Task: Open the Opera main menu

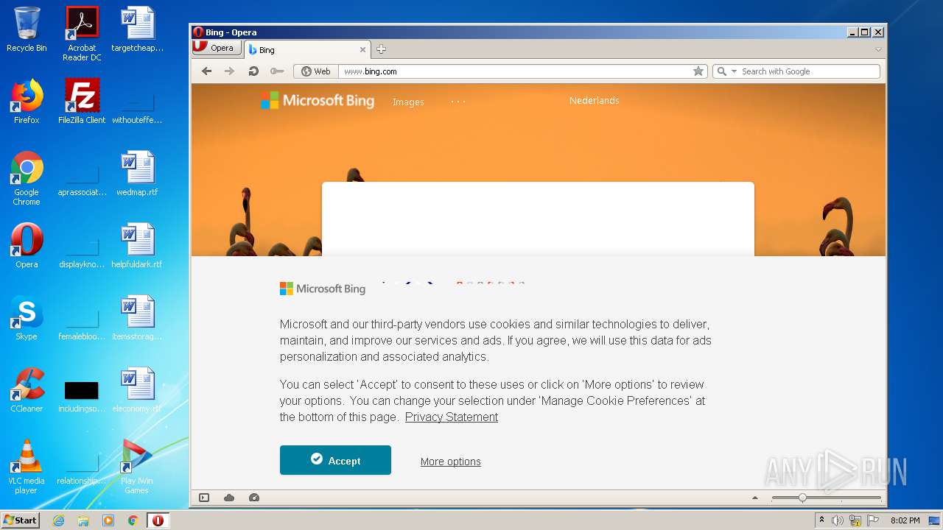Action: click(x=216, y=48)
